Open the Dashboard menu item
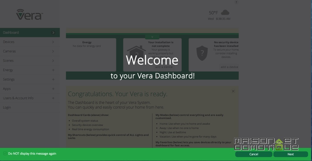Viewport: 312px width, 161px height. tap(30, 32)
